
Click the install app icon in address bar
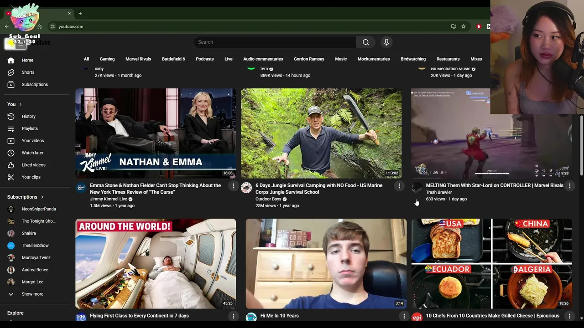point(454,26)
